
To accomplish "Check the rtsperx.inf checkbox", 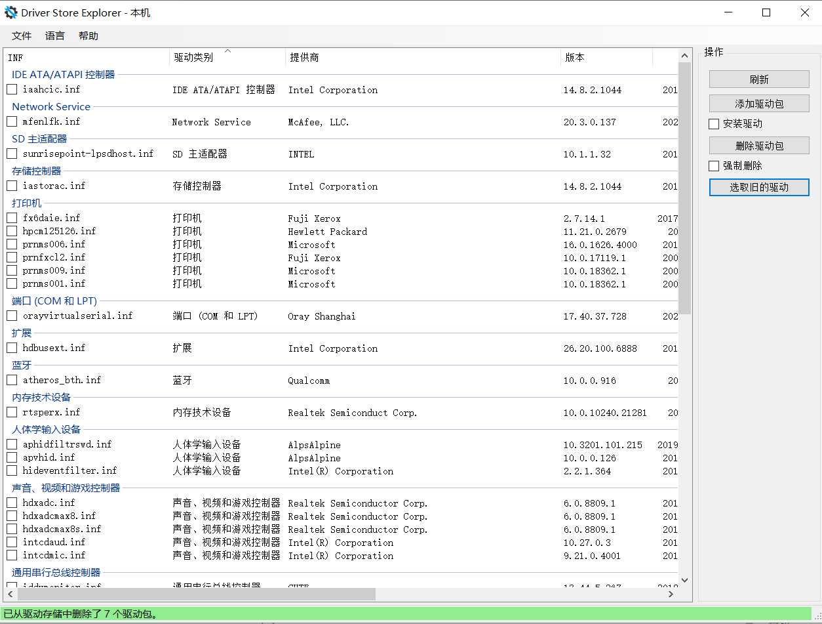I will (x=12, y=412).
